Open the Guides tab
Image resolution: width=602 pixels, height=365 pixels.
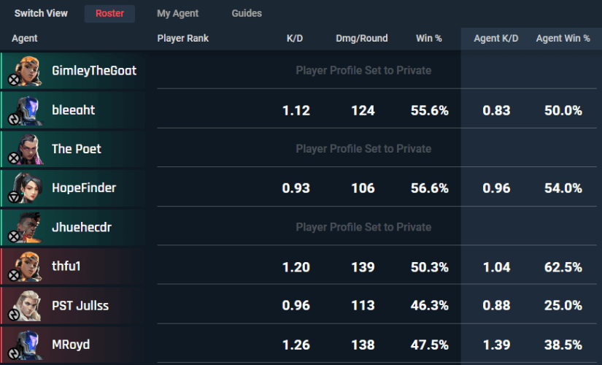pyautogui.click(x=247, y=13)
